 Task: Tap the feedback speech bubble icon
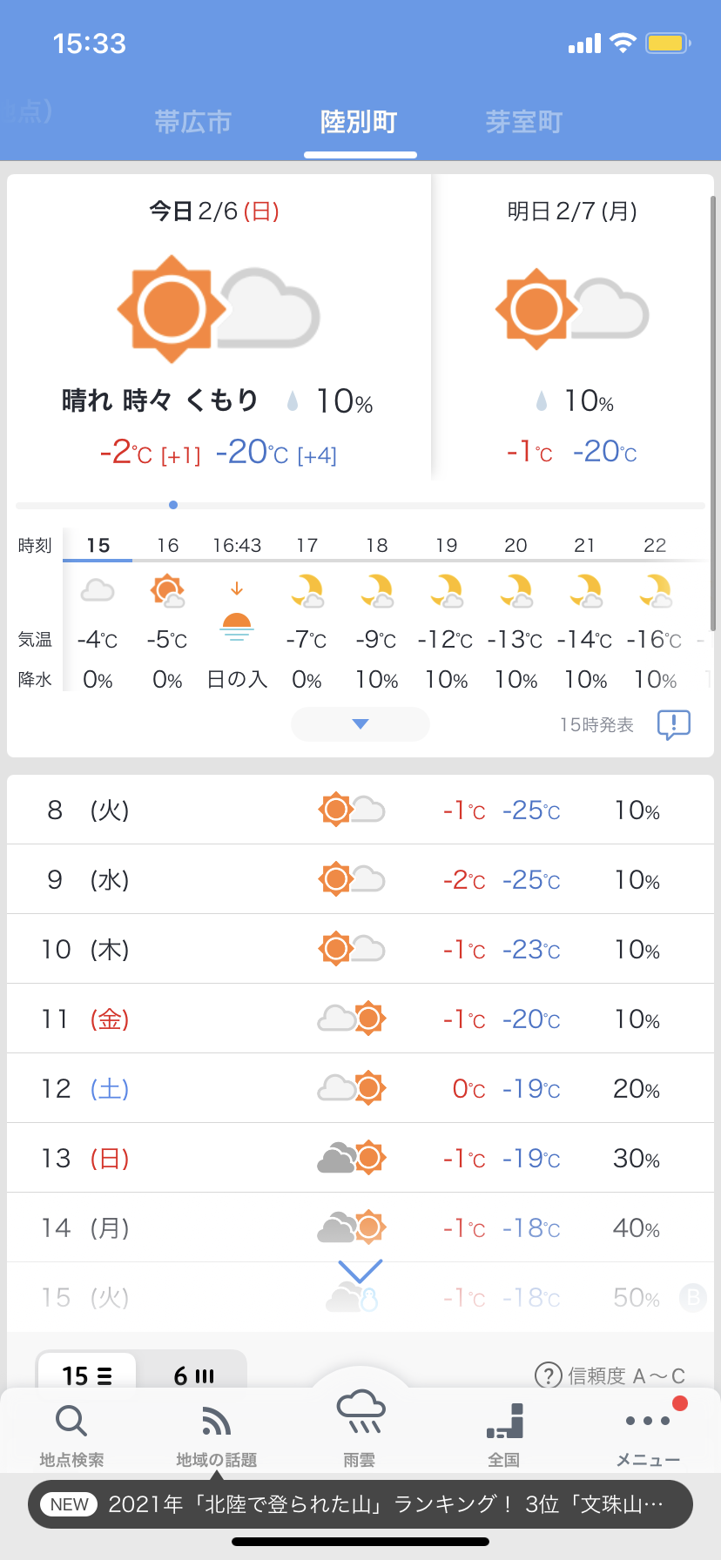pos(673,724)
